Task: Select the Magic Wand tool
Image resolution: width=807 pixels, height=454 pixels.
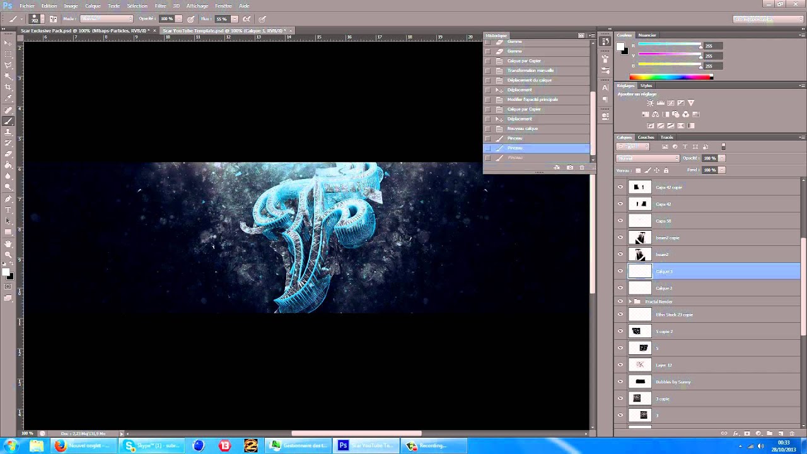Action: point(8,76)
